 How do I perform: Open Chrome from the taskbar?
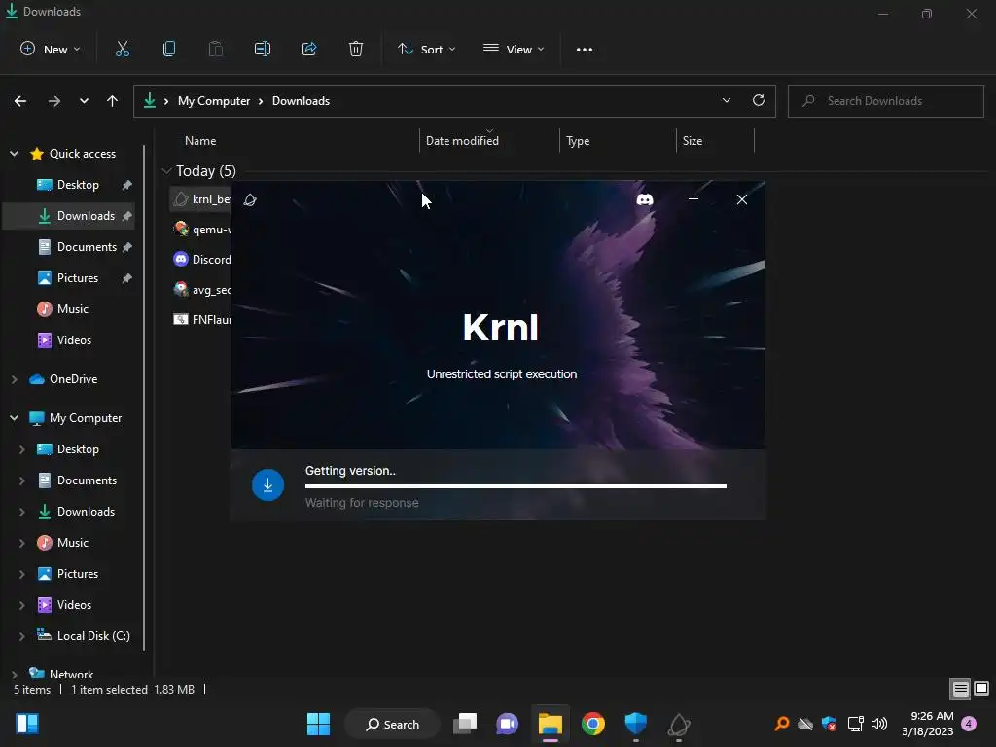coord(592,724)
